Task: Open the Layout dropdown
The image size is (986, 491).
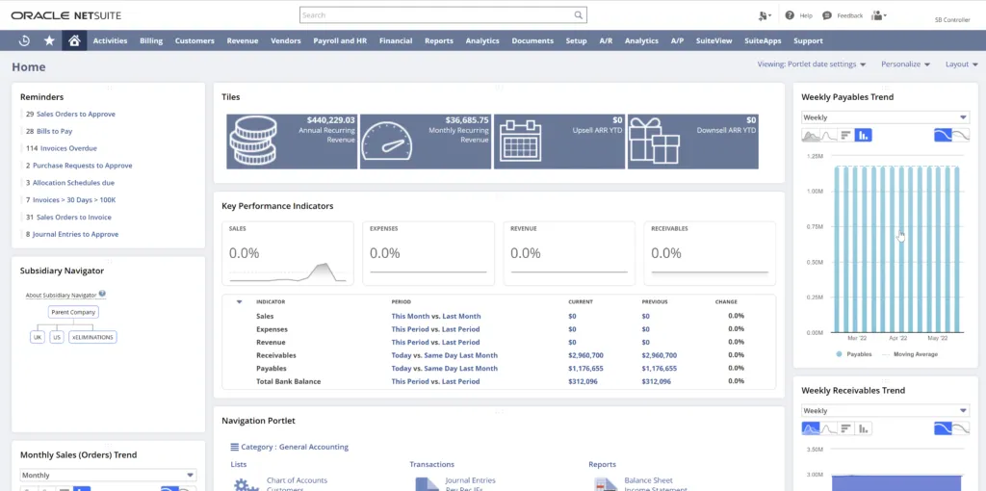Action: pos(962,65)
